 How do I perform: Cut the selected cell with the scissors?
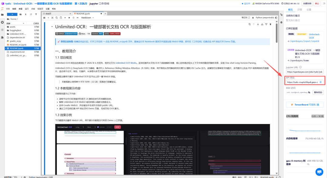(x=52, y=18)
